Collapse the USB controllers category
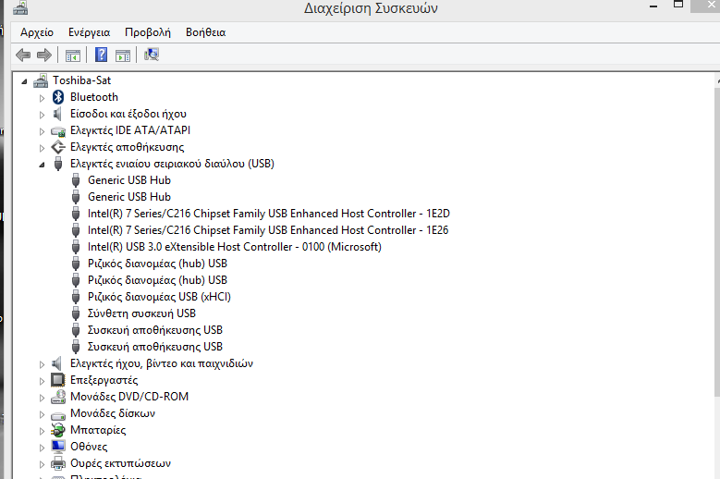The height and width of the screenshot is (479, 720). pyautogui.click(x=42, y=165)
